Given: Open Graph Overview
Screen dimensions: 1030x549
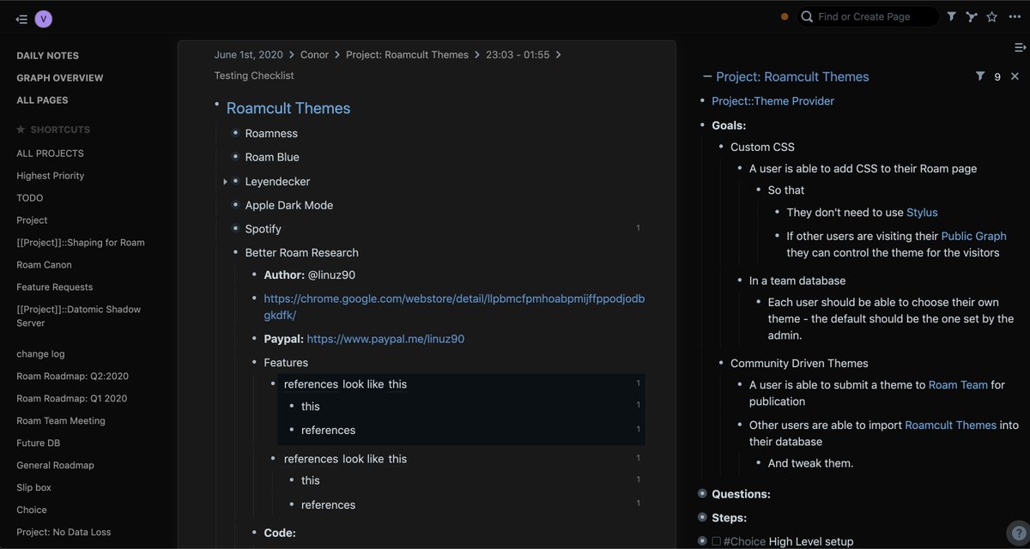Looking at the screenshot, I should point(60,78).
